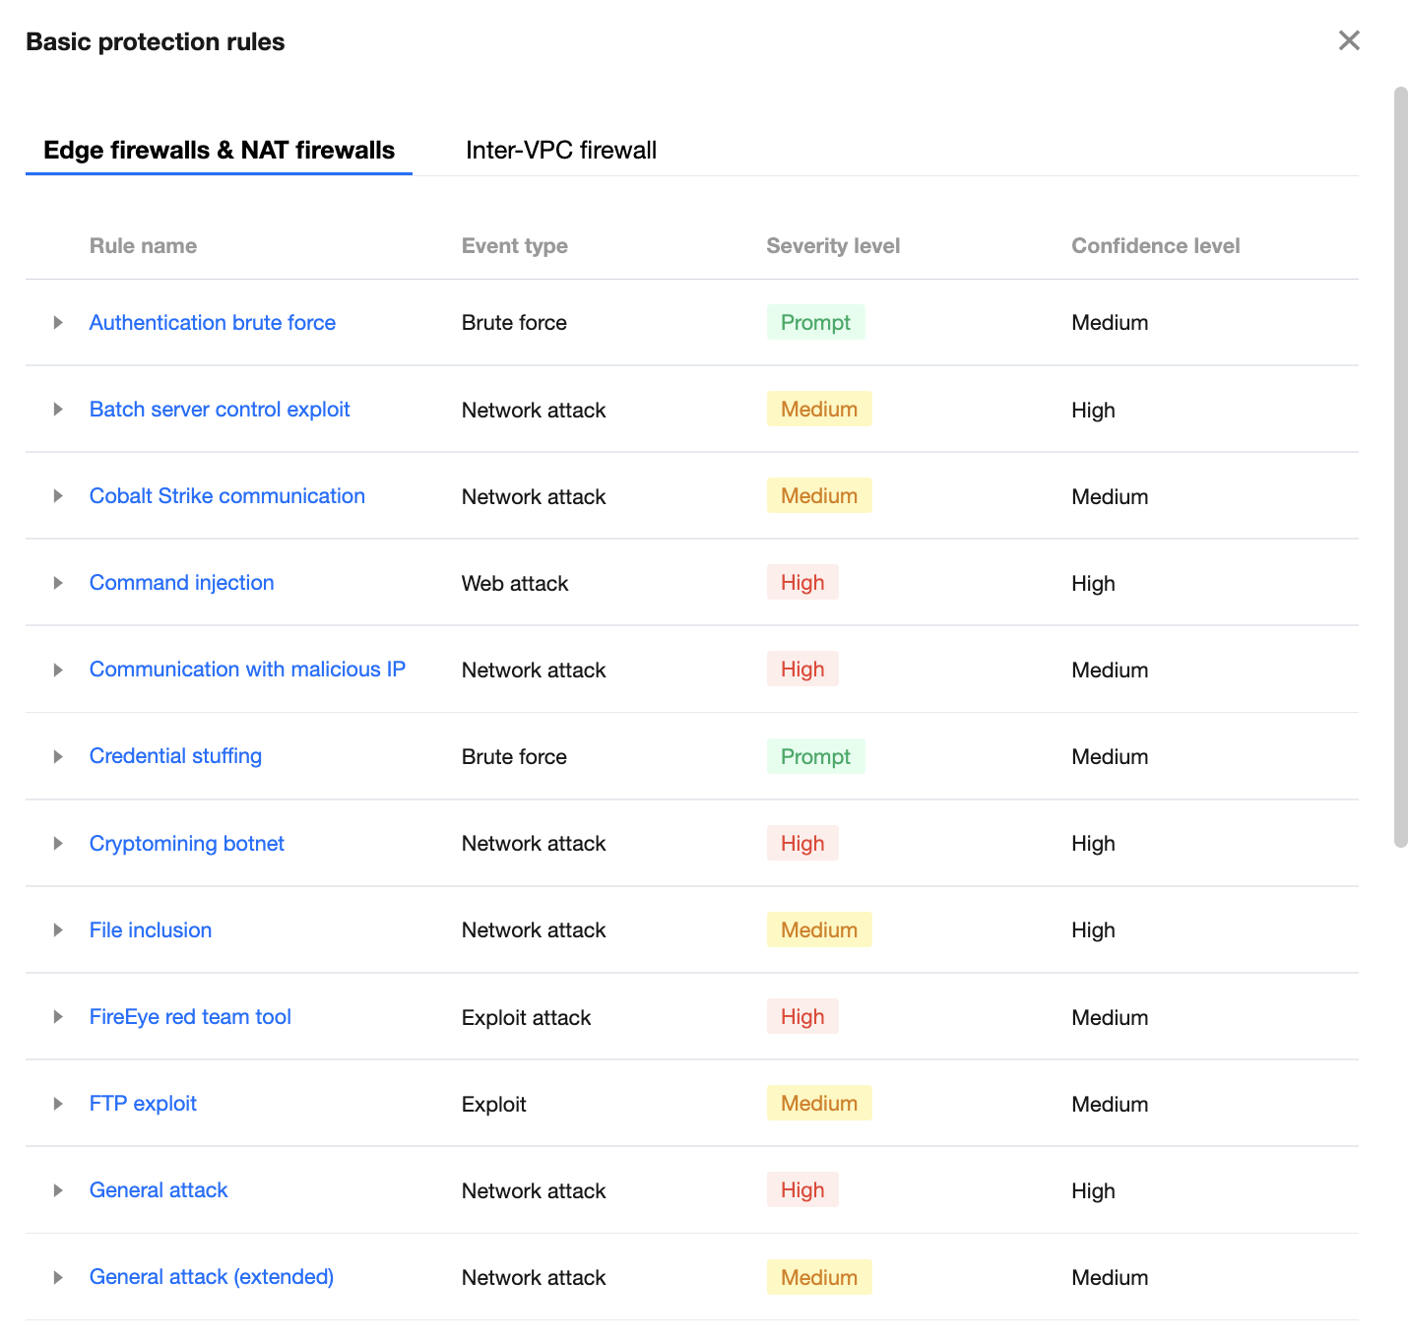
Task: Expand the Cryptomining botnet row
Action: tap(58, 844)
